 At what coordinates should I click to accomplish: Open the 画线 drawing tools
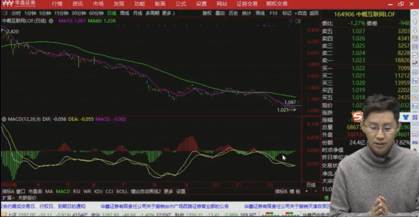pyautogui.click(x=260, y=13)
